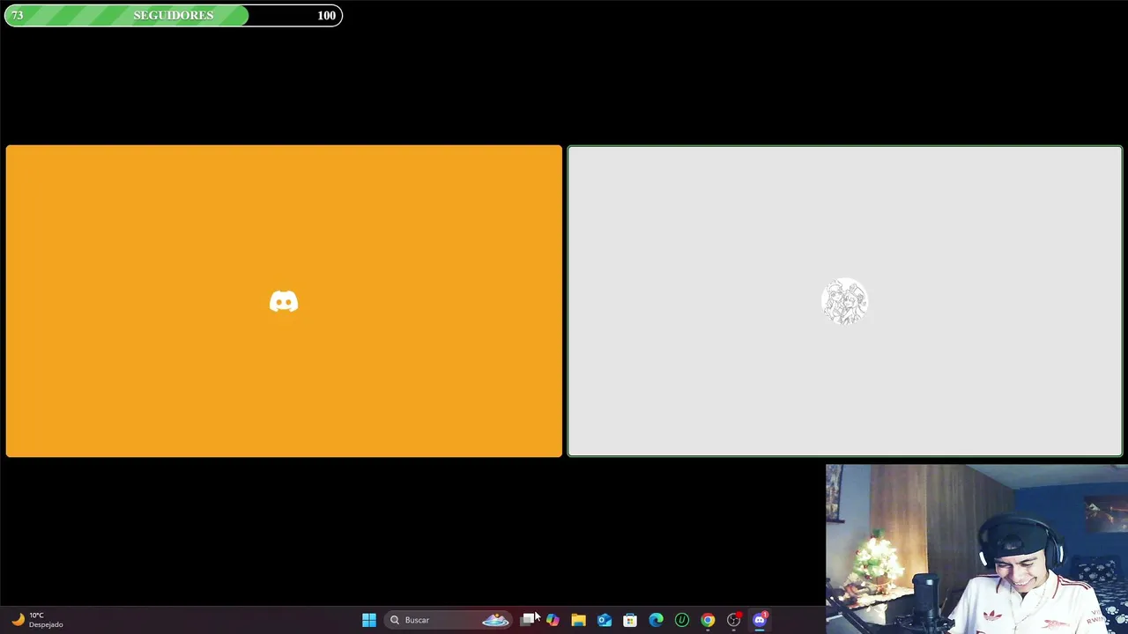Launch Microsoft Edge from the taskbar

[656, 620]
